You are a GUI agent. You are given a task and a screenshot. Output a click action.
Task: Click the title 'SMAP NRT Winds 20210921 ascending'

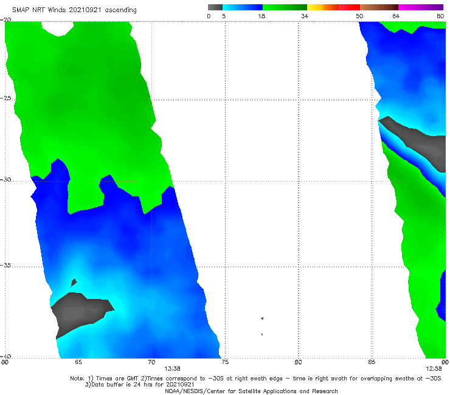[74, 10]
